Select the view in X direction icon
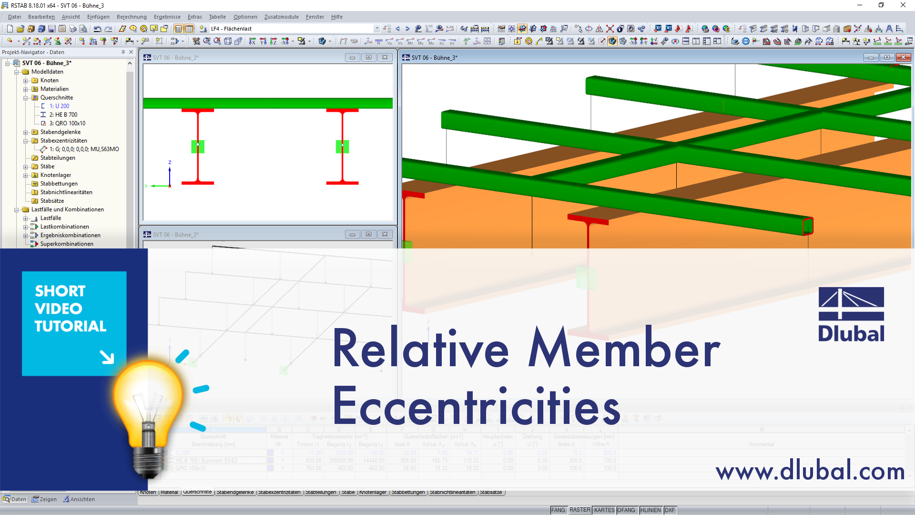 (x=252, y=41)
